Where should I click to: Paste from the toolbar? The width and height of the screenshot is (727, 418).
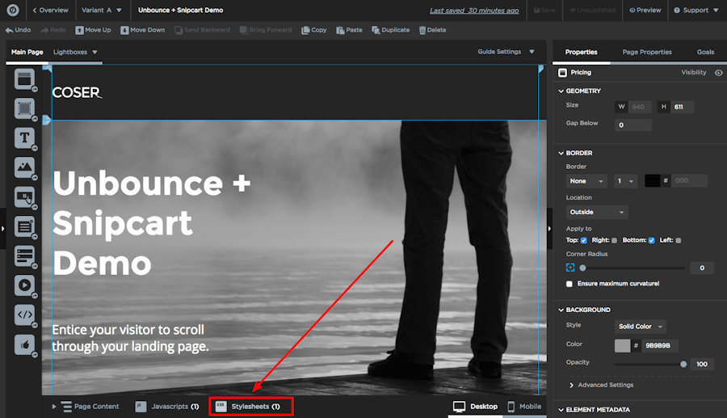pyautogui.click(x=349, y=30)
